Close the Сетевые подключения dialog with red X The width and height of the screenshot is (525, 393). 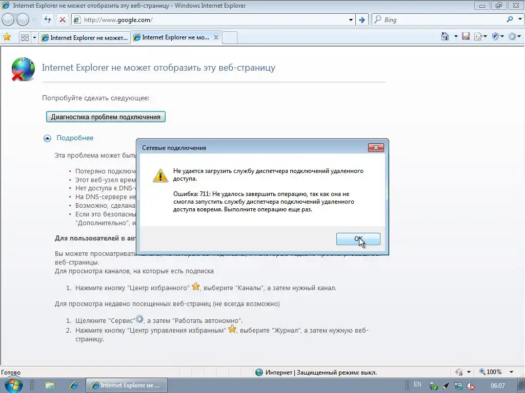click(376, 148)
